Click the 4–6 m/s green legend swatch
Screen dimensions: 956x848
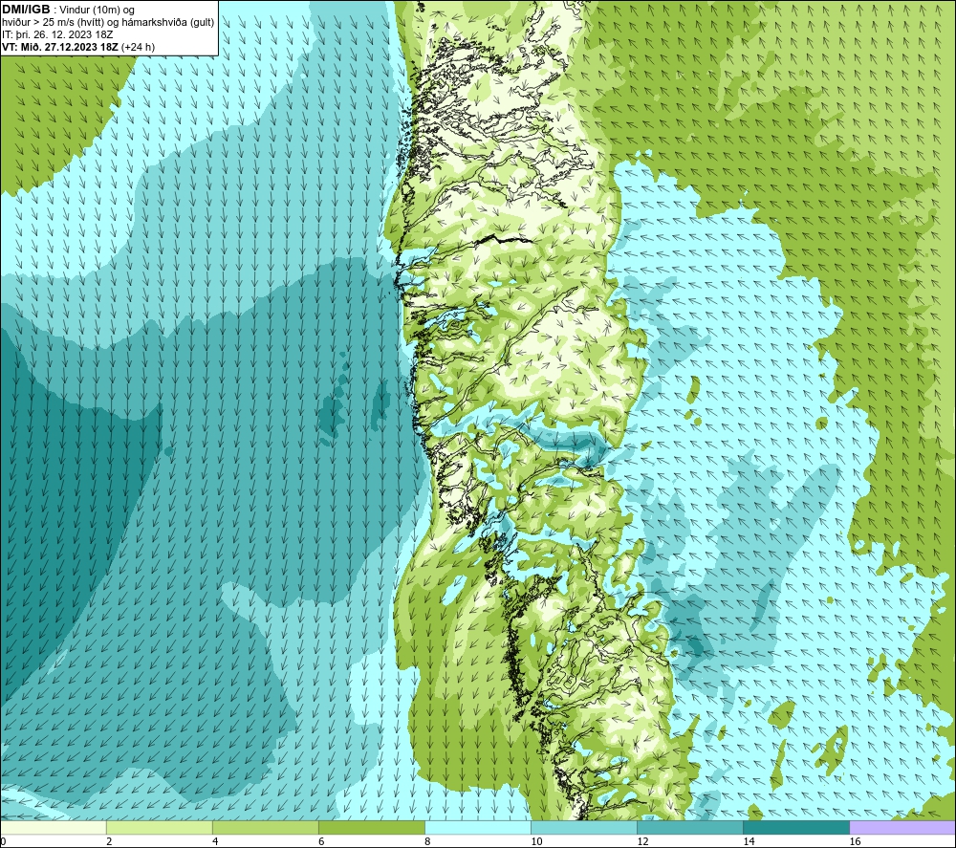click(x=265, y=827)
